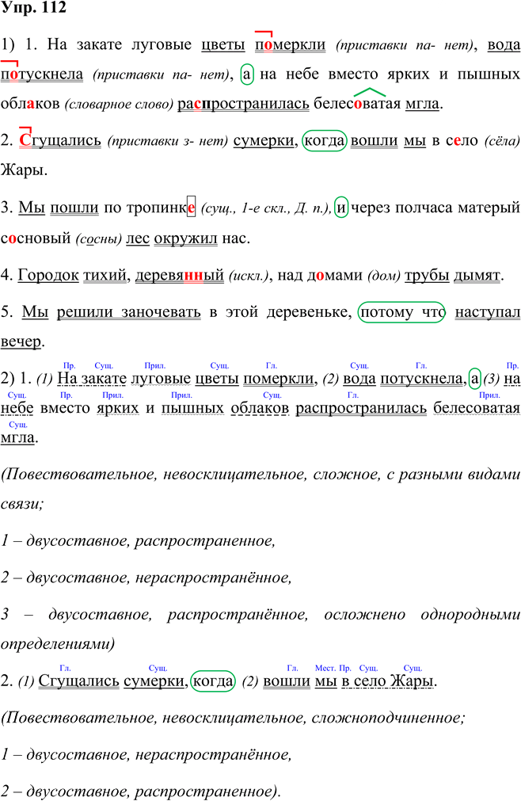Click the word "сложноподчиненное;"
The width and height of the screenshot is (521, 801).
(388, 718)
